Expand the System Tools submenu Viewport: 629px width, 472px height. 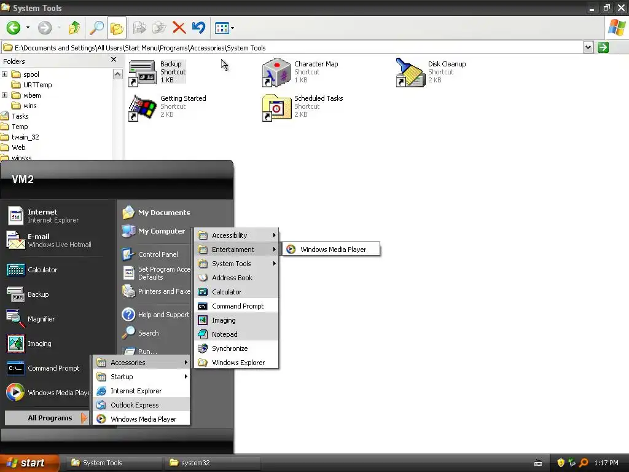pyautogui.click(x=236, y=264)
